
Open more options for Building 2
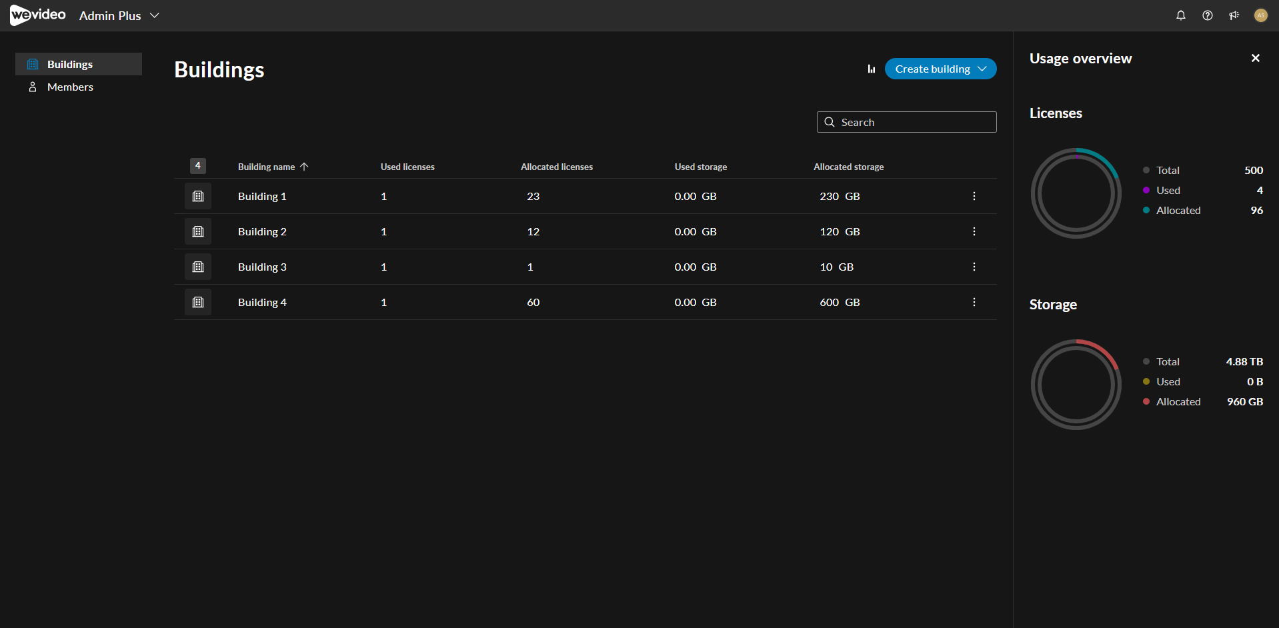[974, 231]
